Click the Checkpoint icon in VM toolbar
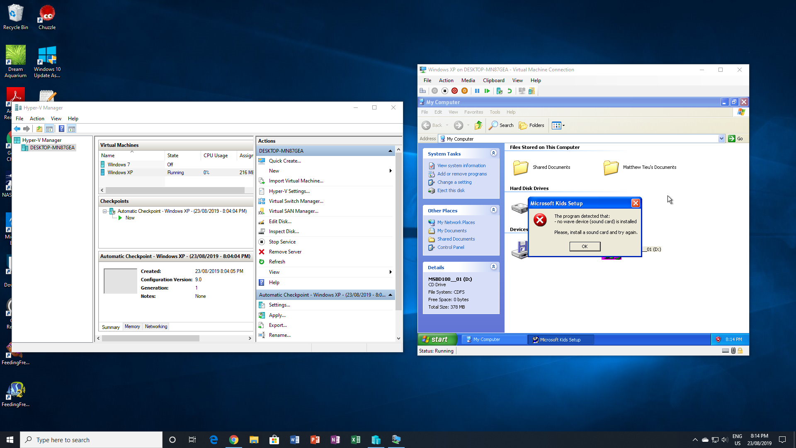This screenshot has width=796, height=448. [500, 91]
